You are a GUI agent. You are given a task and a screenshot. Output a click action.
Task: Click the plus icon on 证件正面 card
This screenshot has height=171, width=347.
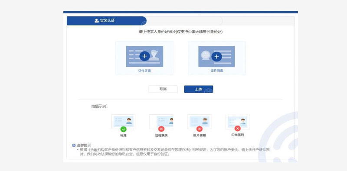(144, 56)
